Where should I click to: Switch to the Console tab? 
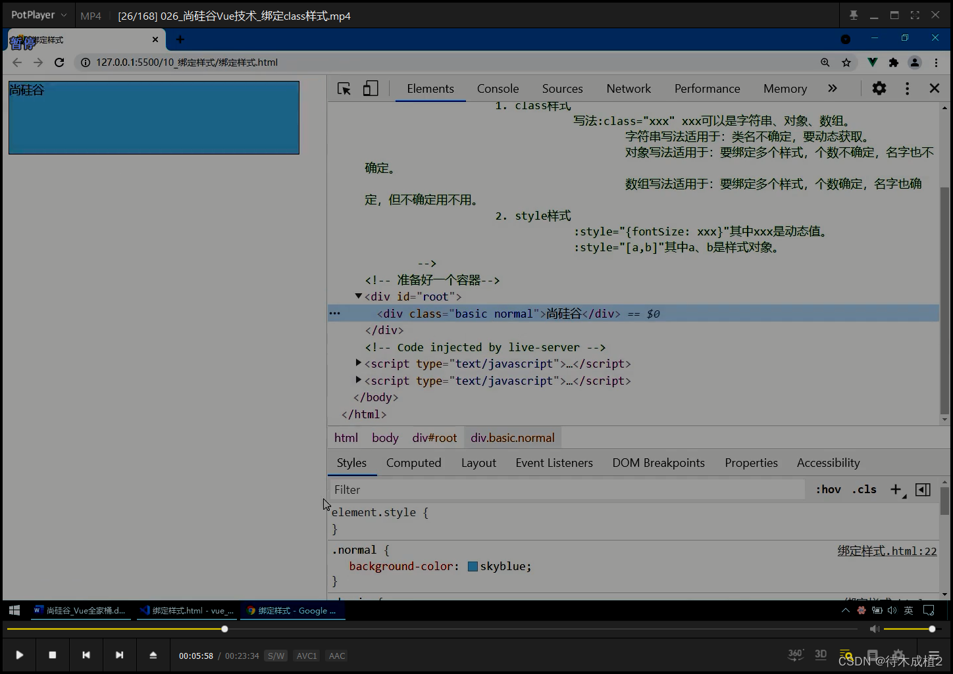(x=498, y=89)
